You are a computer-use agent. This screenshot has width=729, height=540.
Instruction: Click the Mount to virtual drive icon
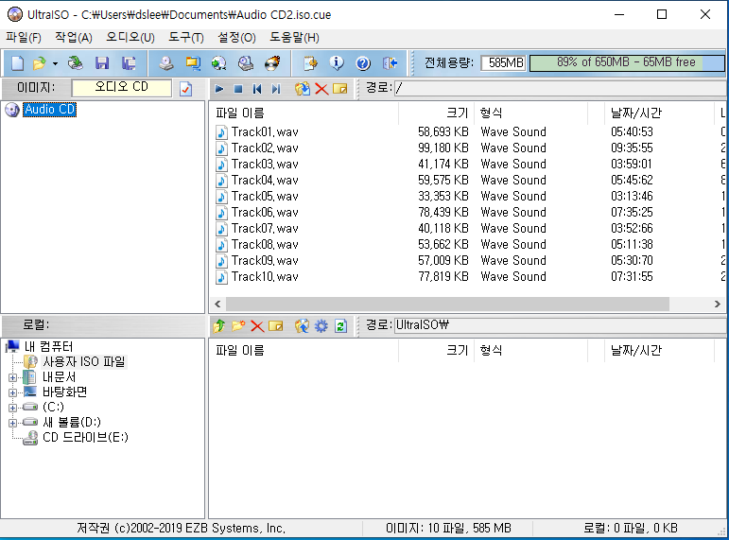pos(246,63)
